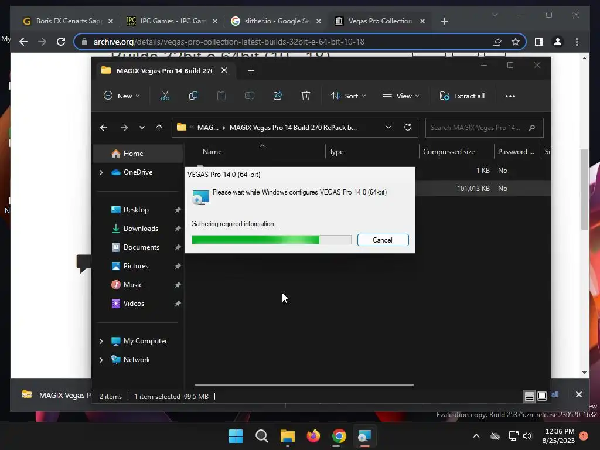
Task: Click Extract all button
Action: pyautogui.click(x=462, y=96)
